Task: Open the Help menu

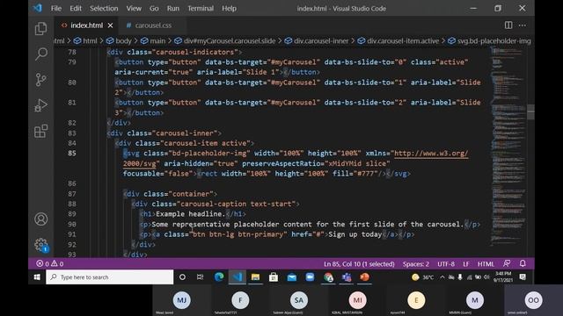Action: (229, 8)
